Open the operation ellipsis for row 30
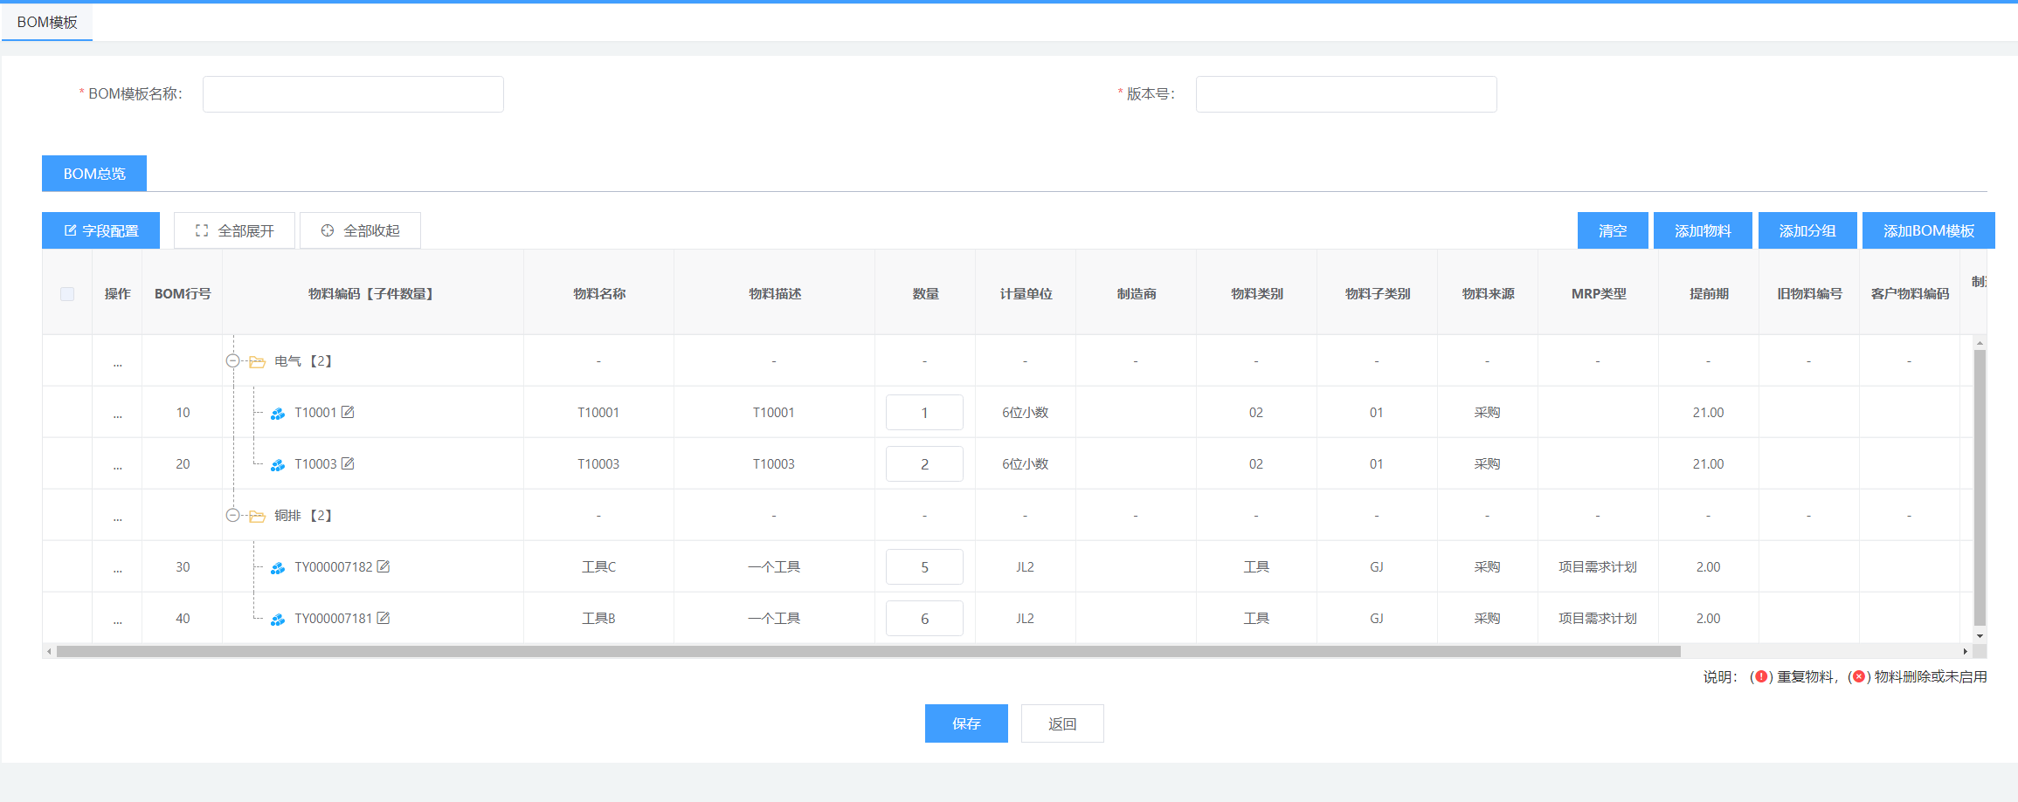The width and height of the screenshot is (2018, 802). 117,567
